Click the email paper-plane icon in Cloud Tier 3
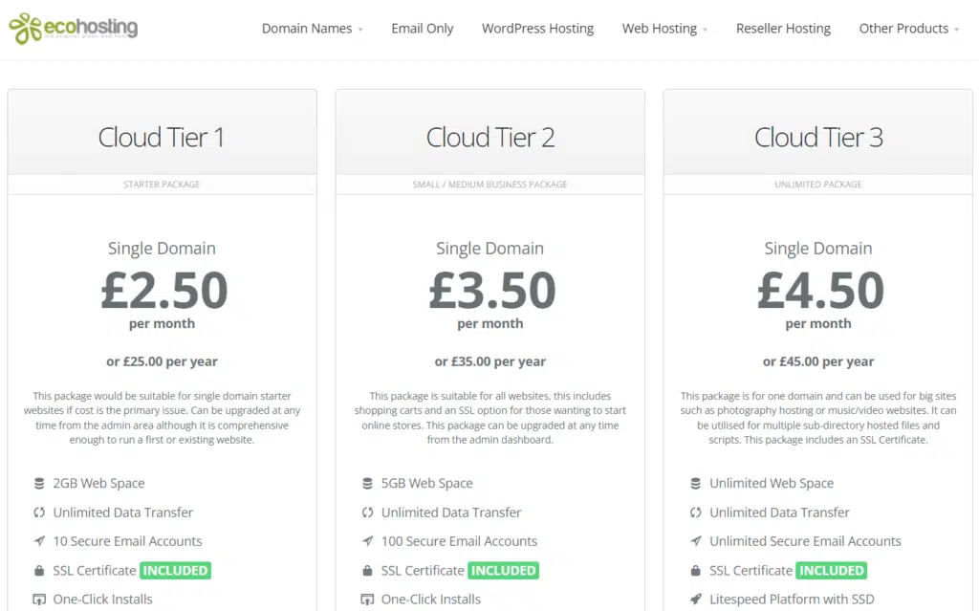Viewport: 979px width, 611px height. click(x=696, y=541)
